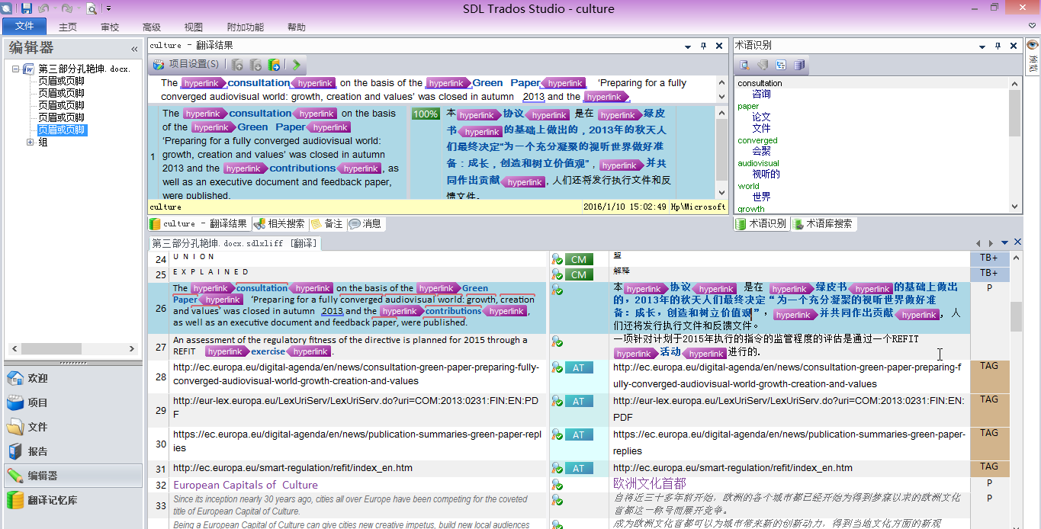Collapse the ribbon with the chevron button
This screenshot has height=529, width=1041.
point(1032,27)
